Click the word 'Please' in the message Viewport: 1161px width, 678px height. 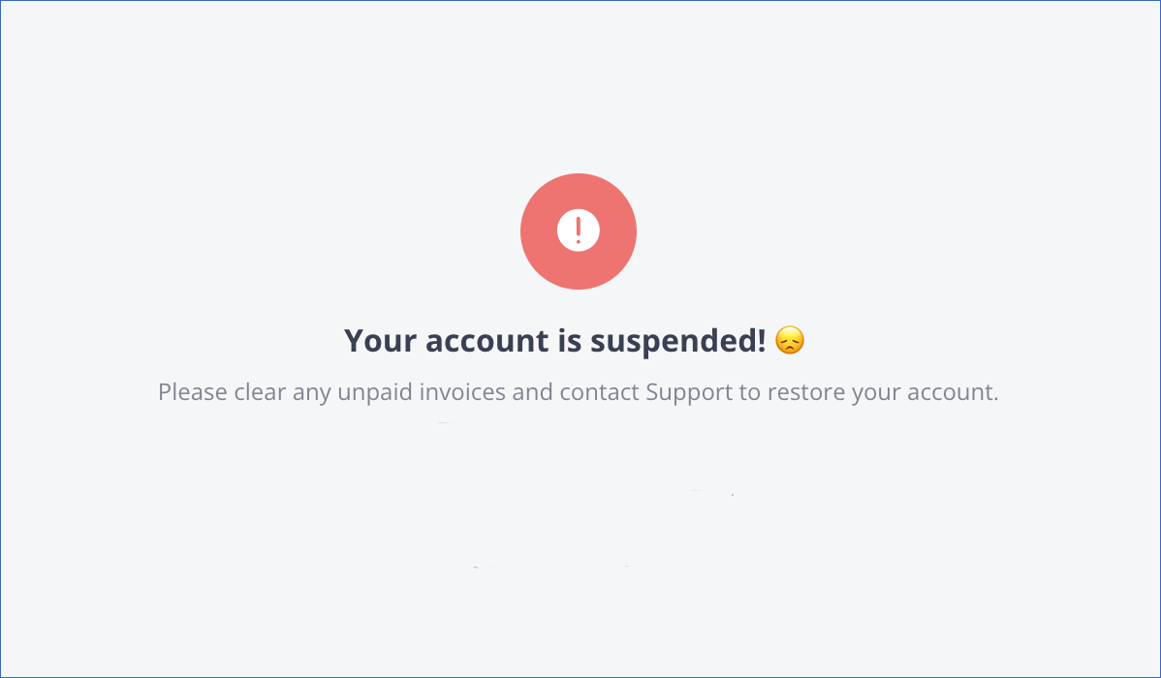coord(193,392)
